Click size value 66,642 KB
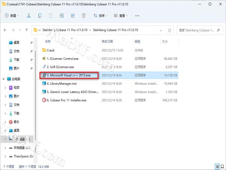This screenshot has height=170, width=226. pyautogui.click(x=171, y=59)
